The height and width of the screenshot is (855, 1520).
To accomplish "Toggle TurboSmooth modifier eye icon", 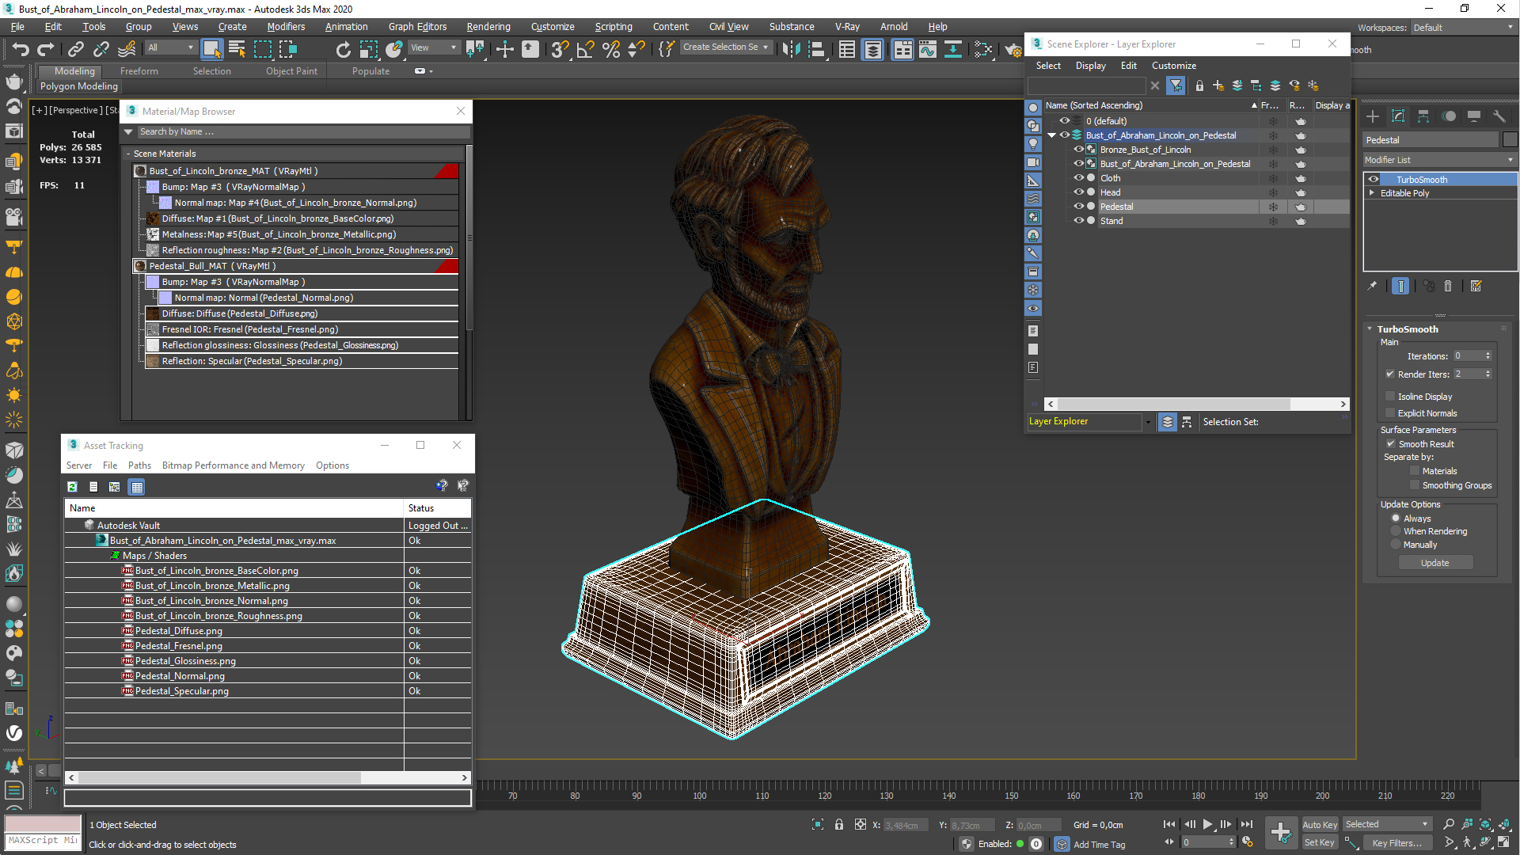I will tap(1374, 180).
